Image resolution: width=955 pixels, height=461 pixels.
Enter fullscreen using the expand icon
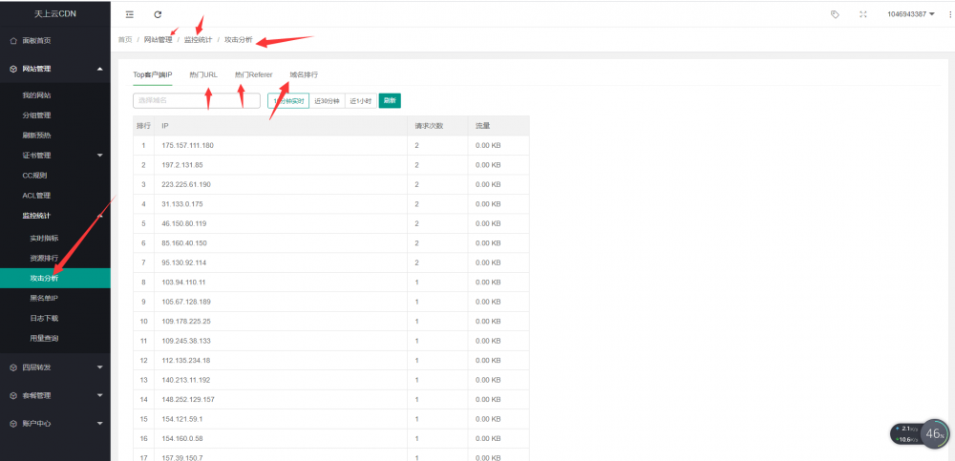(x=863, y=14)
